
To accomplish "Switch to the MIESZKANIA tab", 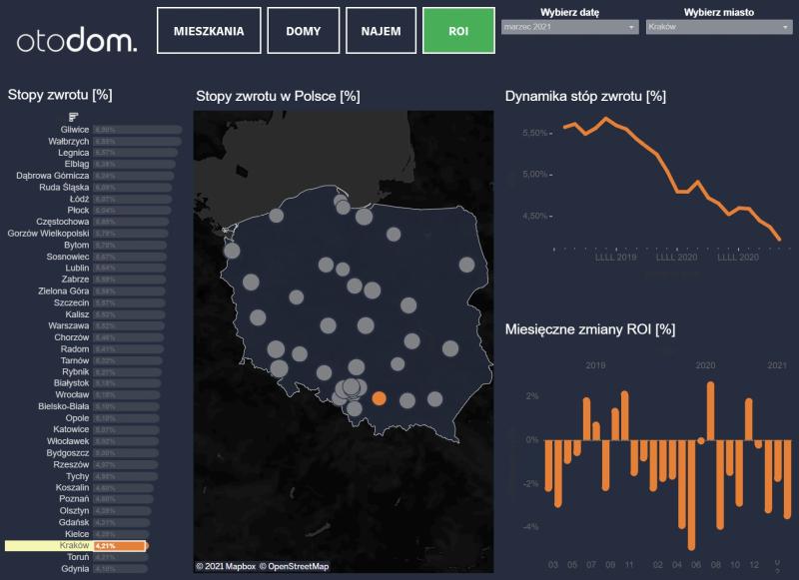I will point(208,31).
